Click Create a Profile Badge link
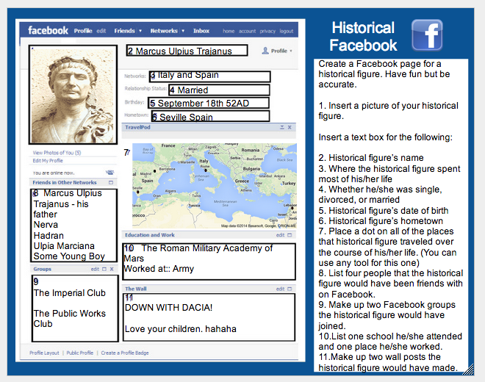Screen dimensions: 485x382 click(x=125, y=353)
